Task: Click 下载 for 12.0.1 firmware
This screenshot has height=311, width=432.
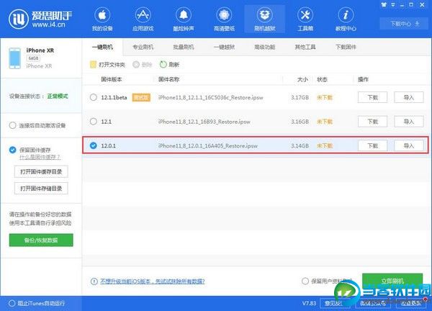Action: pyautogui.click(x=372, y=145)
